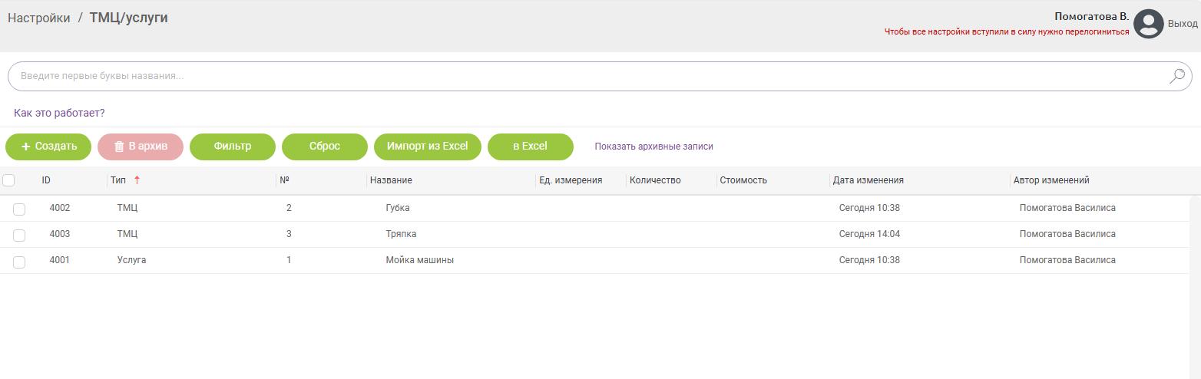Tick the checkbox for Мойка машины row
1201x379 pixels.
[x=19, y=262]
